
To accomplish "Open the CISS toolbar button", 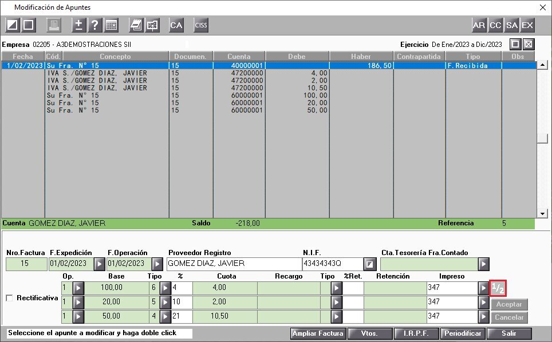I will [x=201, y=25].
